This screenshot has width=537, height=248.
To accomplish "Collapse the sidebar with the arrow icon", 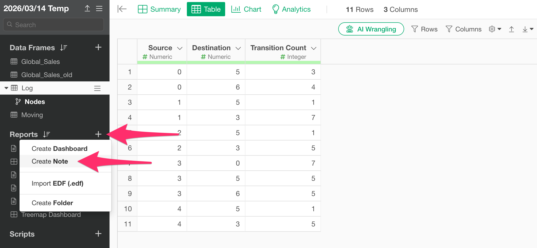I will coord(122,9).
